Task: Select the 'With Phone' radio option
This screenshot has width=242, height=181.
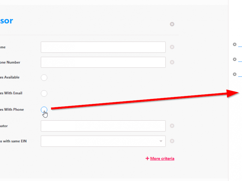Action: pos(44,110)
